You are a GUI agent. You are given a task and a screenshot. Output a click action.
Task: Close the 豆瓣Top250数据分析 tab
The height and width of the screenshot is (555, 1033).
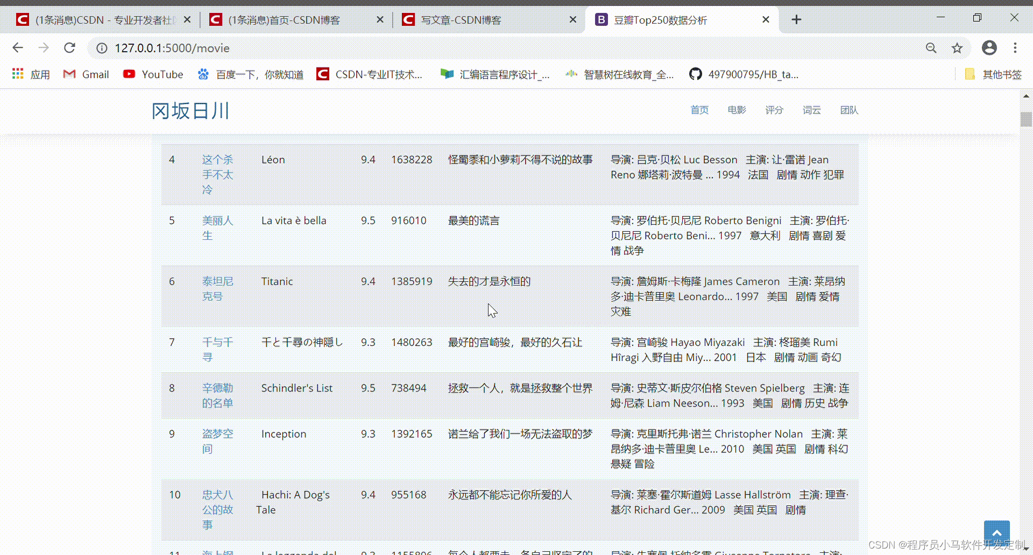(766, 20)
